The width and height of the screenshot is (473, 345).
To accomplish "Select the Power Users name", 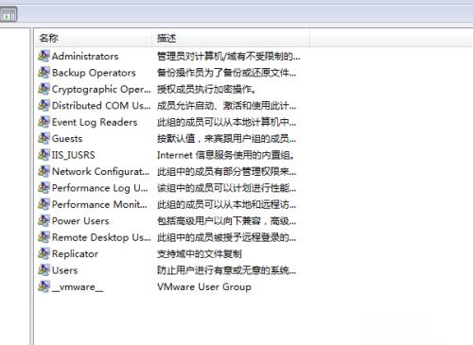I will pyautogui.click(x=80, y=220).
